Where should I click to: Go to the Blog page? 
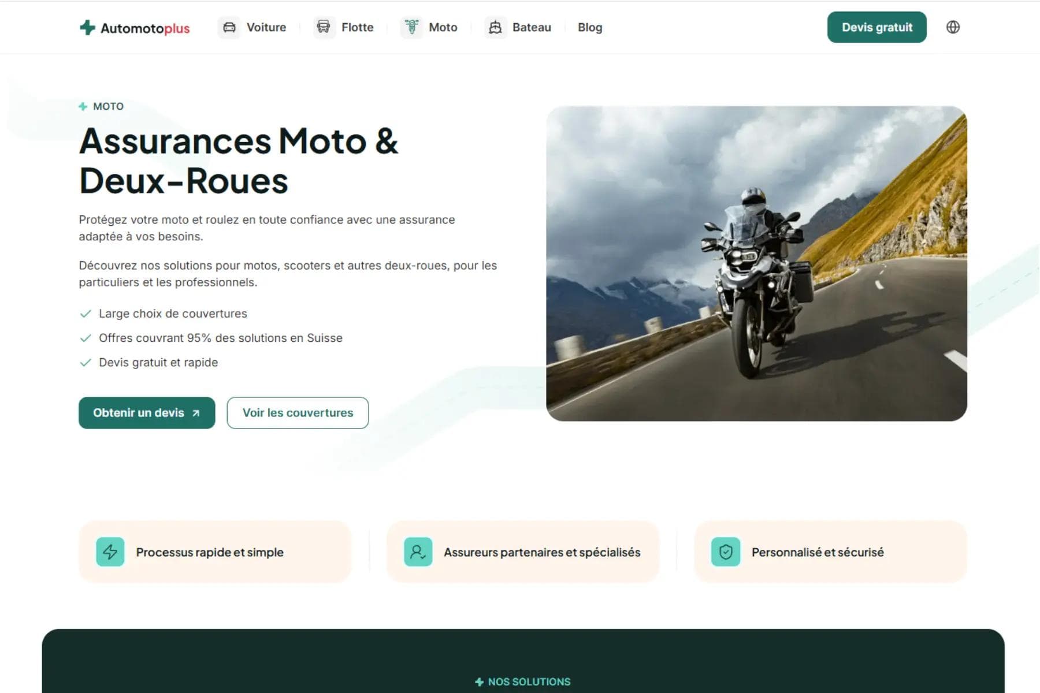tap(590, 27)
